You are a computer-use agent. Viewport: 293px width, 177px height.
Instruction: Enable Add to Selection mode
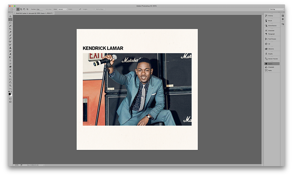(21, 9)
